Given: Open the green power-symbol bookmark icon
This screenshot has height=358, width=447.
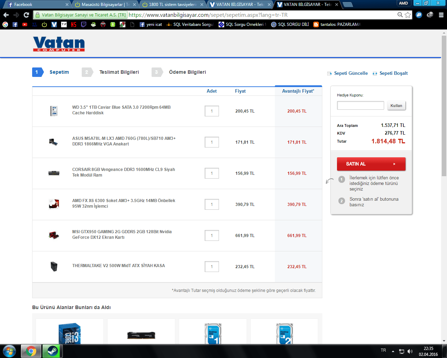Looking at the screenshot, I should pyautogui.click(x=44, y=24).
